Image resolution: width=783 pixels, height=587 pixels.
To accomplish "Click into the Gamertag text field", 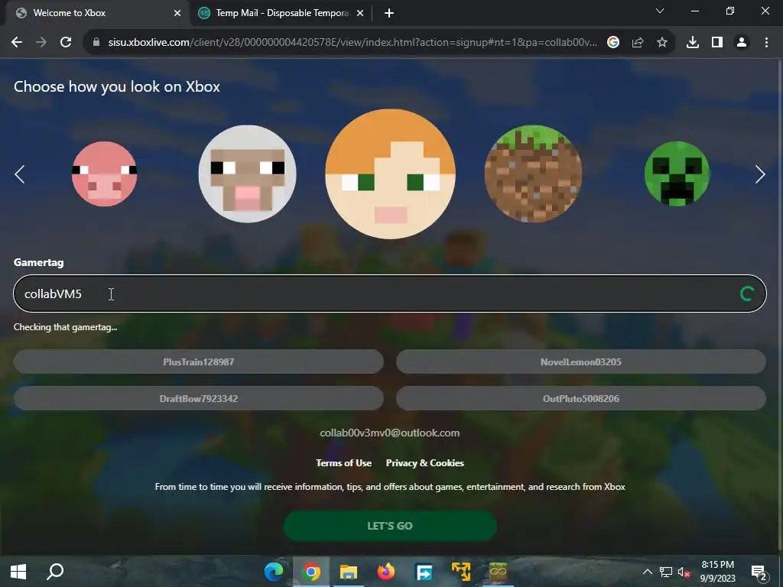I will (x=389, y=293).
